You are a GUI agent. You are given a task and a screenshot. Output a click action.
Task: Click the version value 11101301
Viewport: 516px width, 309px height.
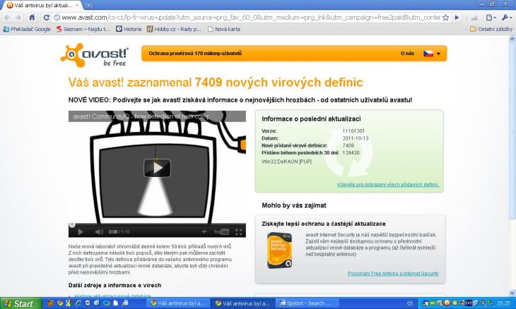[353, 131]
